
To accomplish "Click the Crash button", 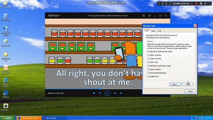I will tap(188, 84).
